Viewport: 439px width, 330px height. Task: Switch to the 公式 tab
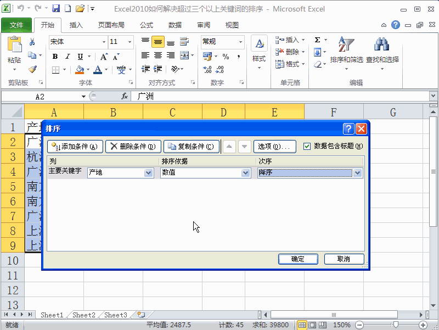point(147,25)
